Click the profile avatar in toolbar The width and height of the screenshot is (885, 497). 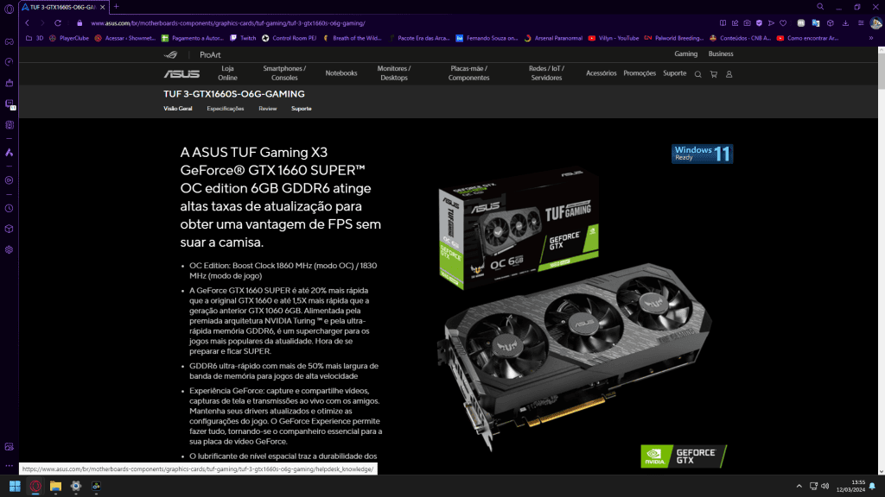click(x=876, y=23)
